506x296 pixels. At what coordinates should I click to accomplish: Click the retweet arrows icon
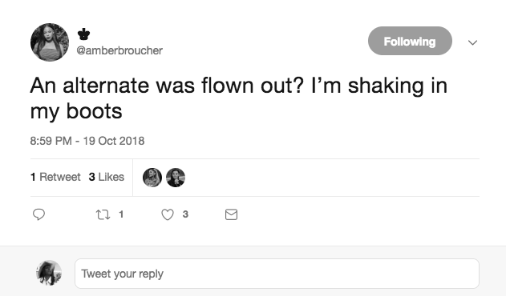point(103,214)
